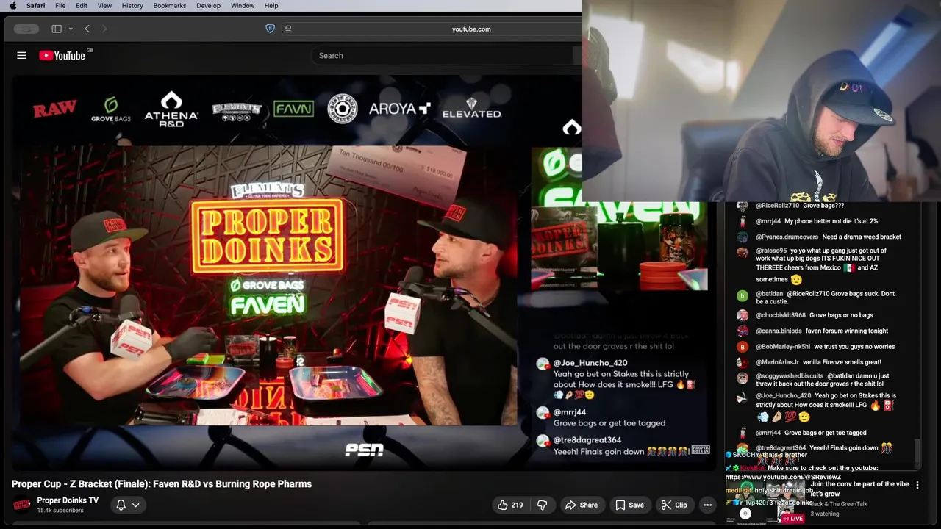Focus the youtube.com address bar
Viewport: 941px width, 529px height.
[471, 29]
